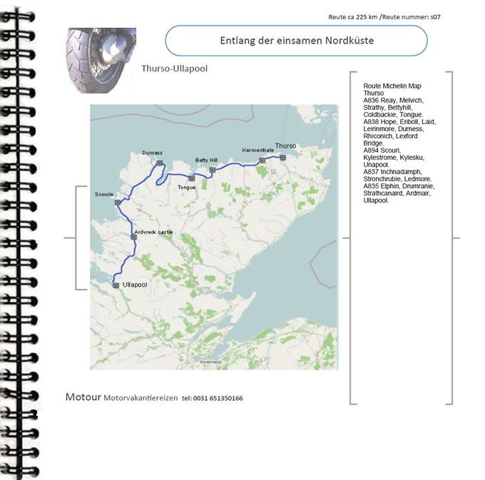Click the 'Route Michelin Map' heading
The image size is (485, 480).
tap(392, 86)
